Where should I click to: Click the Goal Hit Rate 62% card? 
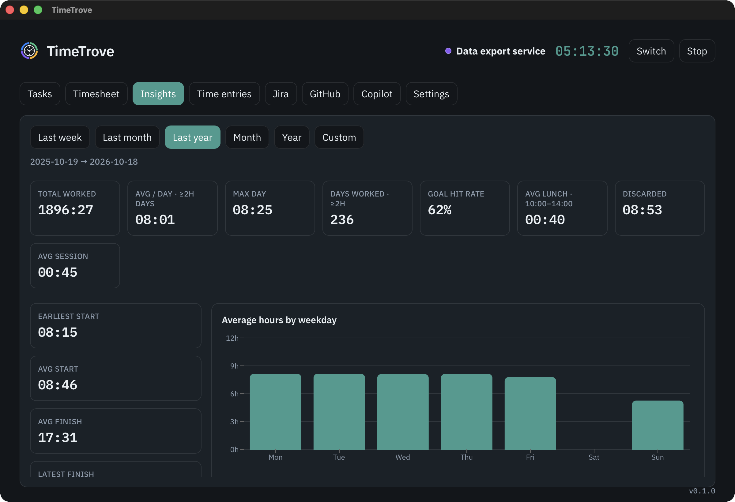[x=465, y=208]
